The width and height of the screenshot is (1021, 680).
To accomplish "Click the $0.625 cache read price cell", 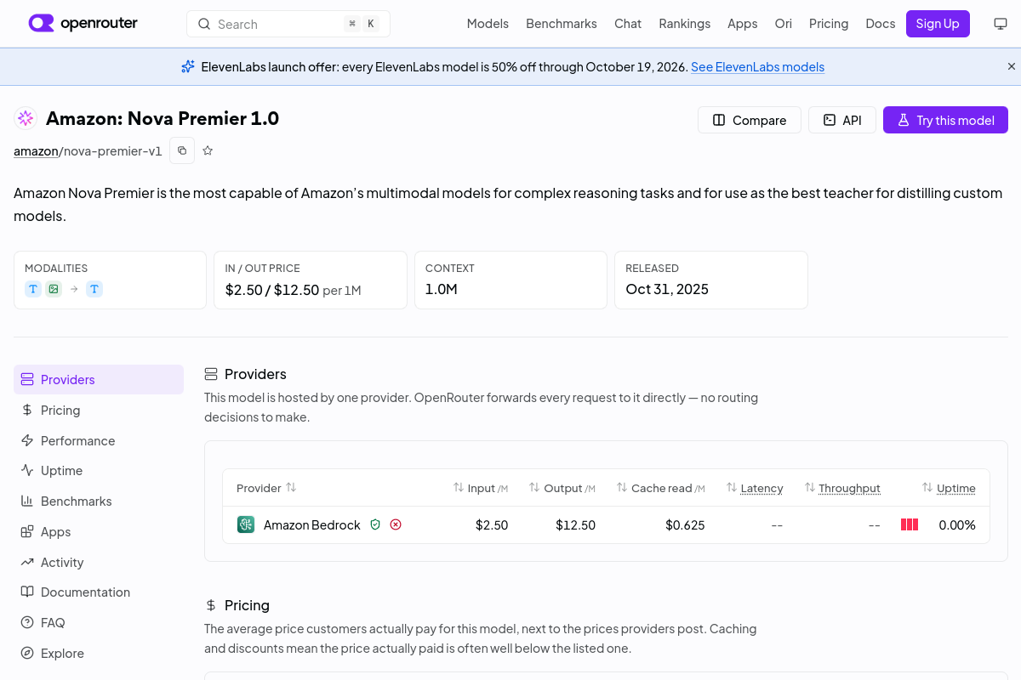I will coord(685,524).
